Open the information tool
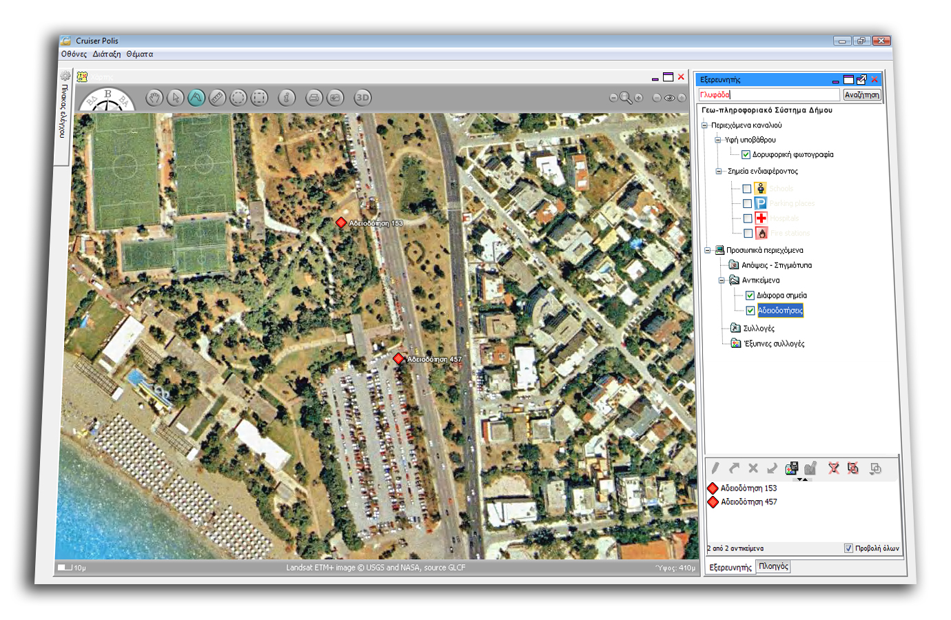Image resolution: width=951 pixels, height=620 pixels. click(287, 98)
